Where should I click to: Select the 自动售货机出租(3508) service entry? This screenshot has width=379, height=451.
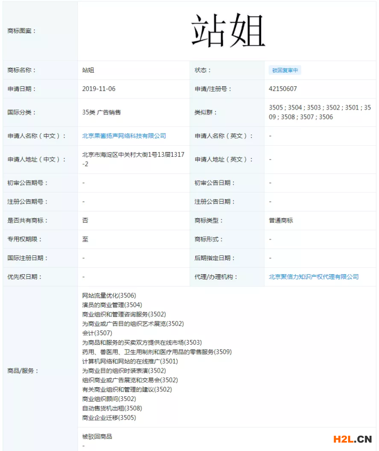click(112, 408)
